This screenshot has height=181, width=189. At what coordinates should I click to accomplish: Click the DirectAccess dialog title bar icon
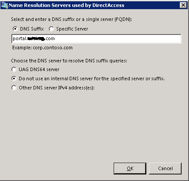click(4, 5)
